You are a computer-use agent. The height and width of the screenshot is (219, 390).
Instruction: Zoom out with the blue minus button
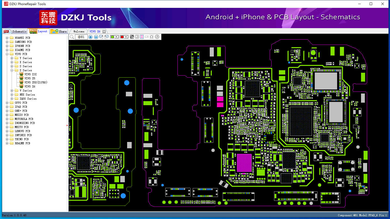(96, 37)
